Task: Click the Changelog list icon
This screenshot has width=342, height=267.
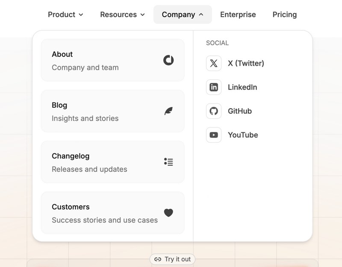Action: tap(168, 162)
